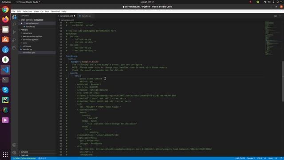This screenshot has width=284, height=160.
Task: Open the File menu
Action: [13, 11]
